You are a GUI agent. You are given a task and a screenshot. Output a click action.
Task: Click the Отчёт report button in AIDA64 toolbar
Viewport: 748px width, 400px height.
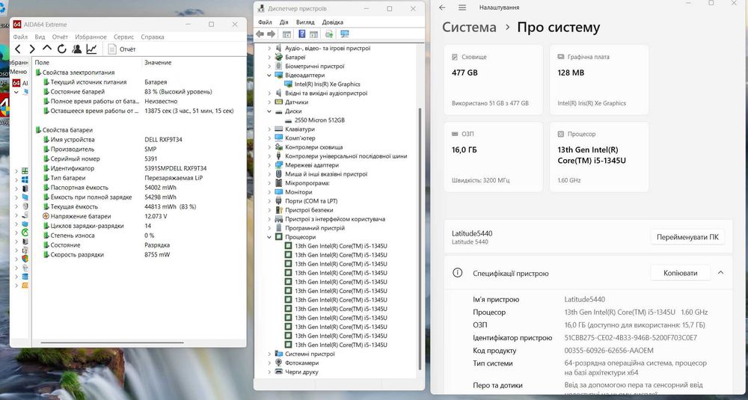pyautogui.click(x=122, y=49)
